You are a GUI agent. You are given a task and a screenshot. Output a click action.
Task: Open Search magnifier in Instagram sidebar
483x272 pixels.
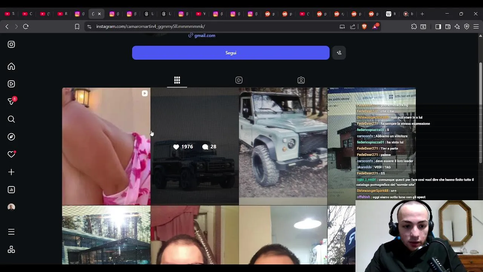click(x=11, y=119)
